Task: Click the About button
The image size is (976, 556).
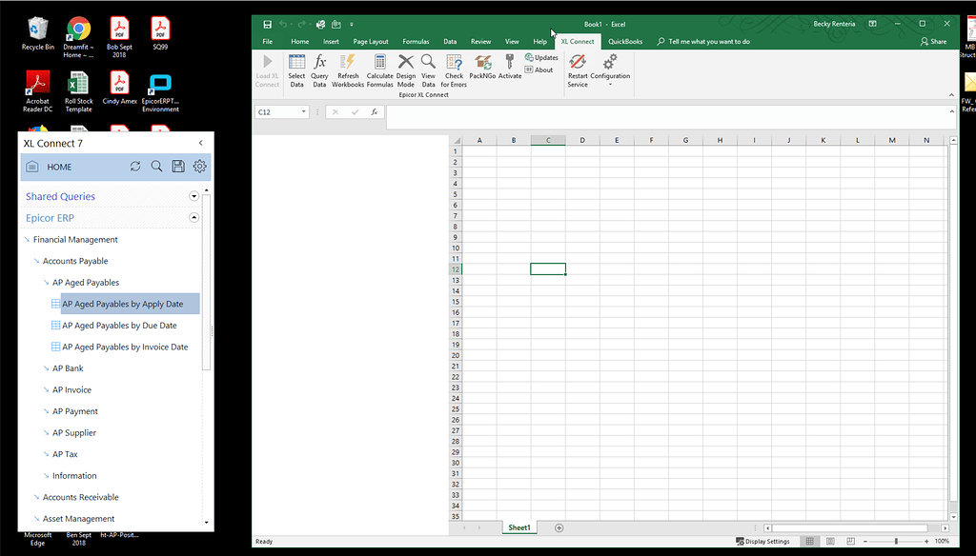Action: point(539,68)
